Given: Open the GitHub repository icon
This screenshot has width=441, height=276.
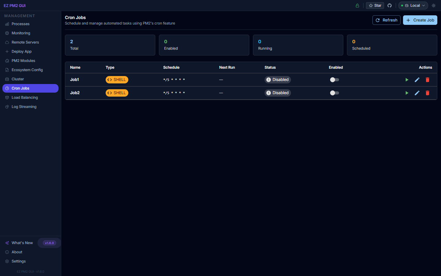Looking at the screenshot, I should [x=390, y=6].
